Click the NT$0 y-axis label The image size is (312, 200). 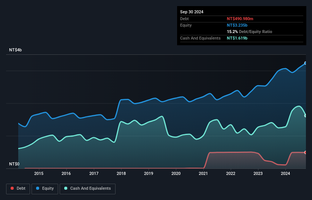(x=14, y=164)
